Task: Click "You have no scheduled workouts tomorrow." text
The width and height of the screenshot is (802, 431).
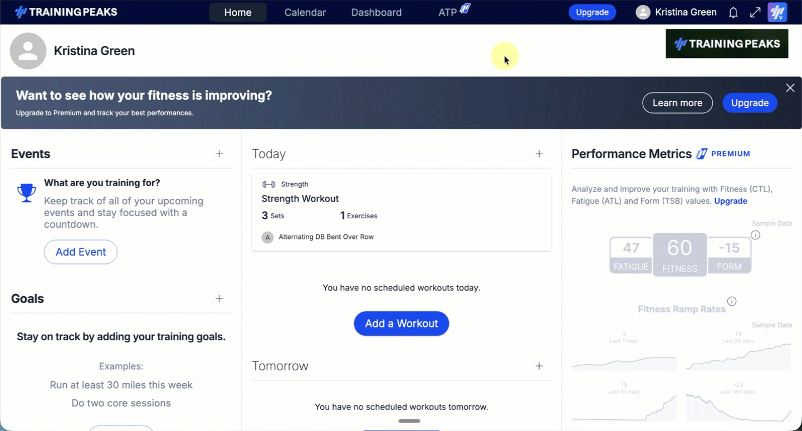Action: pyautogui.click(x=402, y=407)
